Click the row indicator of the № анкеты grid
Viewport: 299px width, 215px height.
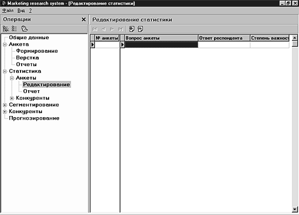pos(93,45)
